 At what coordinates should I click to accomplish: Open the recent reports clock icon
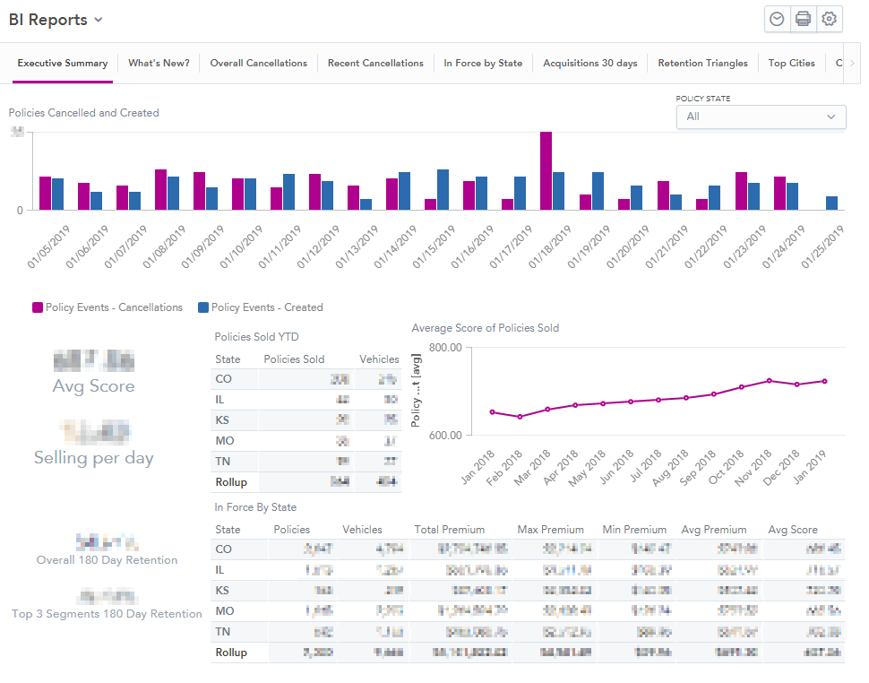[x=776, y=19]
